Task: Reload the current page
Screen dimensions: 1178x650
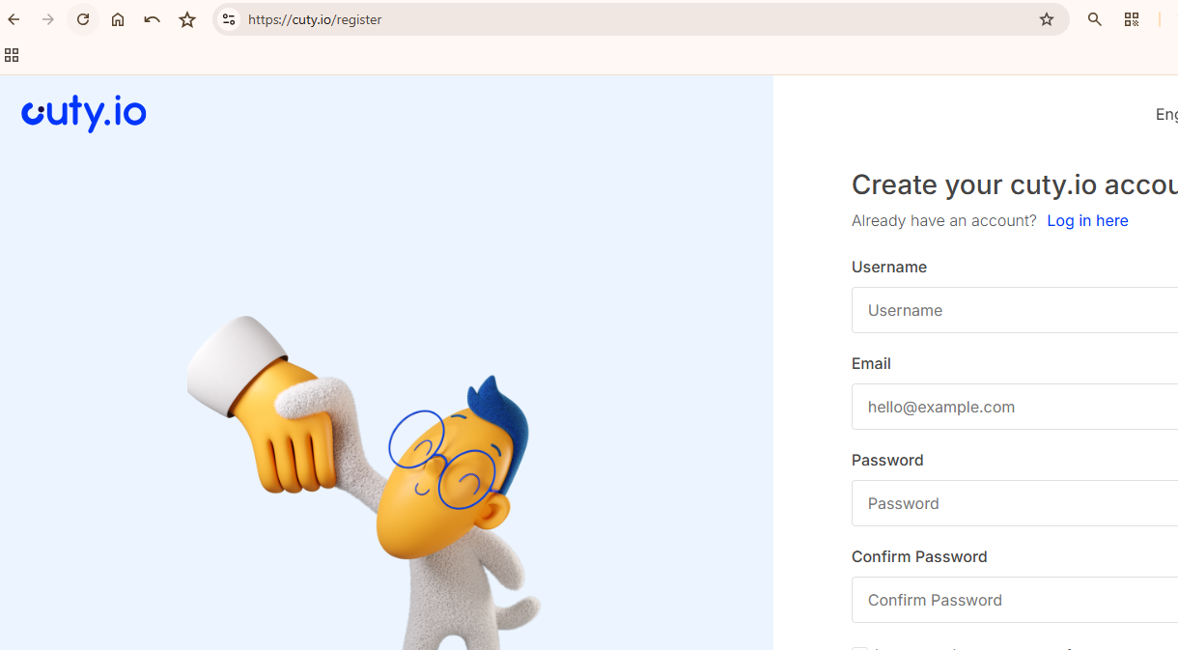Action: pyautogui.click(x=83, y=19)
